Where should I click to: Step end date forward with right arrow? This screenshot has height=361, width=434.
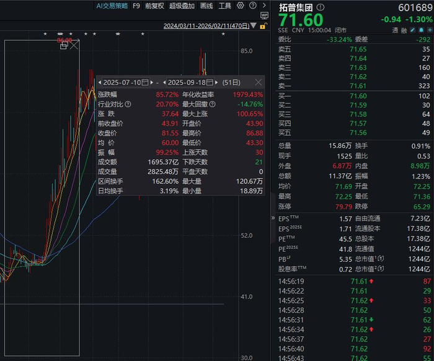216,82
